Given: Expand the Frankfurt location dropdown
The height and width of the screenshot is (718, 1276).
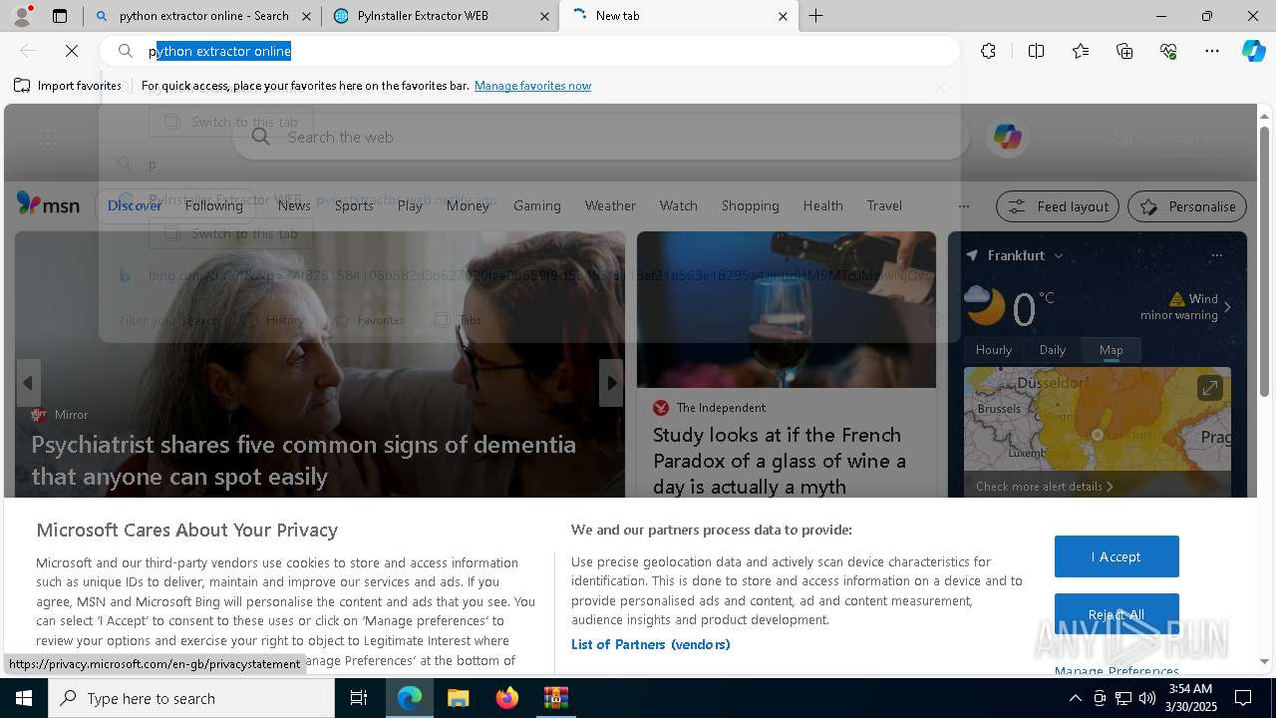Looking at the screenshot, I should pyautogui.click(x=1059, y=256).
